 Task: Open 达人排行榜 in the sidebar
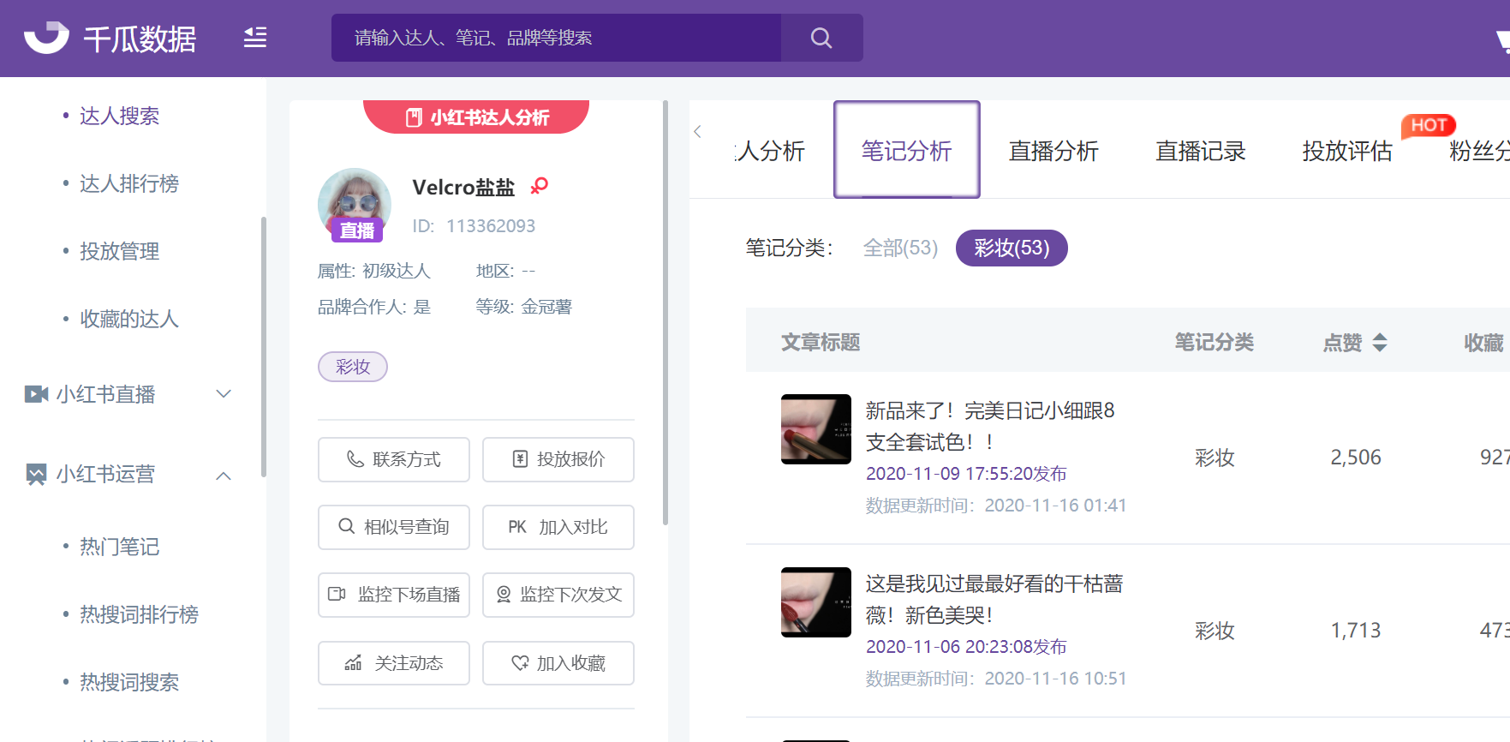[x=129, y=183]
